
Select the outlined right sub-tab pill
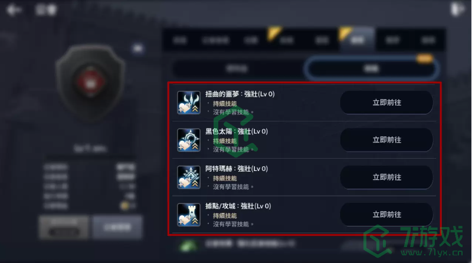tap(371, 69)
